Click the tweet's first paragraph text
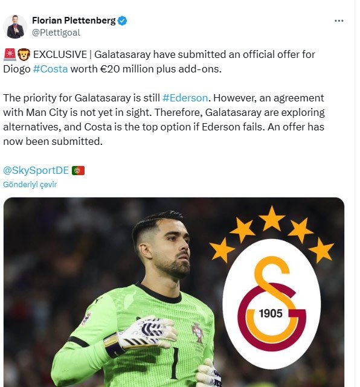Viewport: 360px width, 387px height. click(159, 62)
